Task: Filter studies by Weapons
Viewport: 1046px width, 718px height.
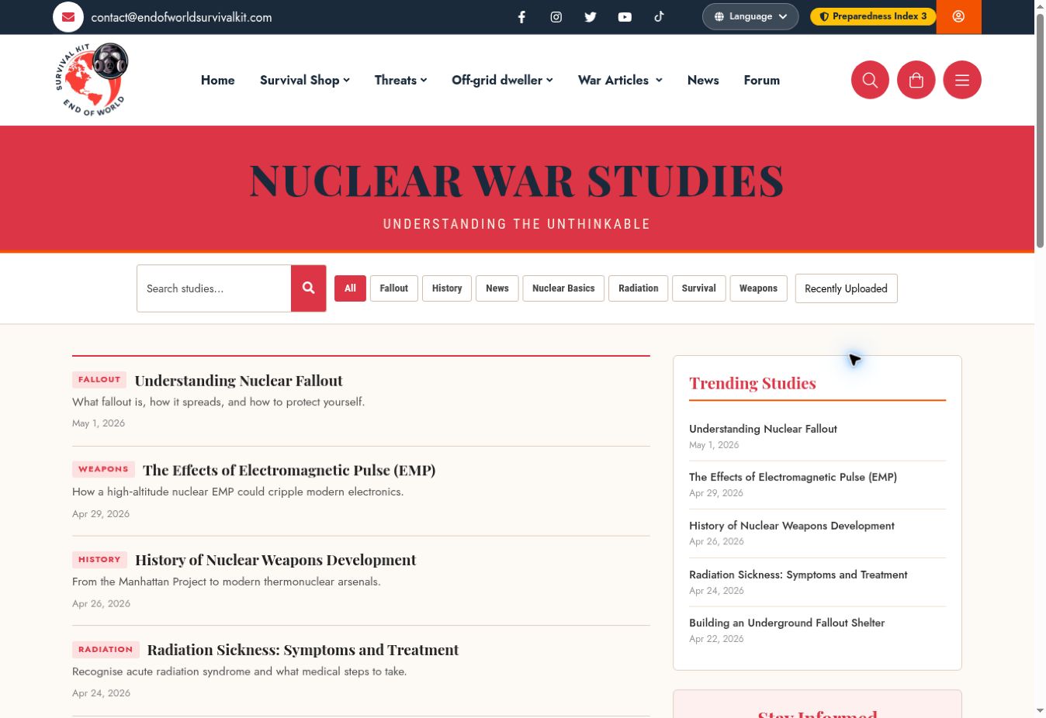Action: [x=758, y=288]
